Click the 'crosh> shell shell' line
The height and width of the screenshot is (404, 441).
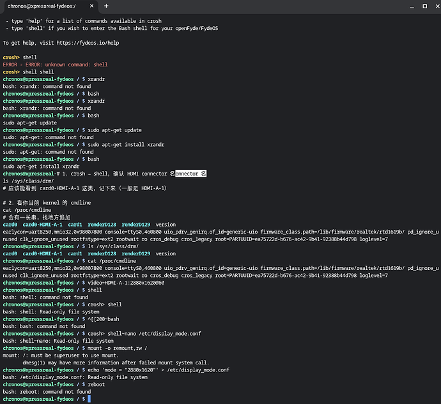click(x=28, y=72)
